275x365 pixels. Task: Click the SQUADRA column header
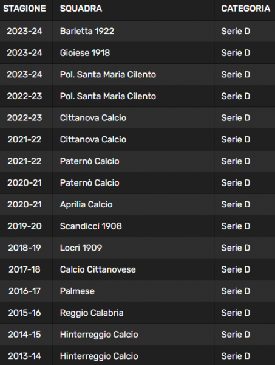81,9
